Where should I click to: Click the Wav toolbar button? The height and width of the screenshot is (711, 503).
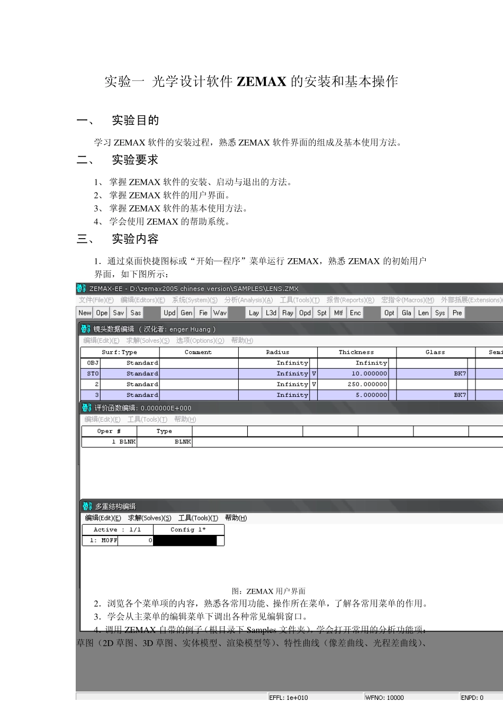coord(220,313)
